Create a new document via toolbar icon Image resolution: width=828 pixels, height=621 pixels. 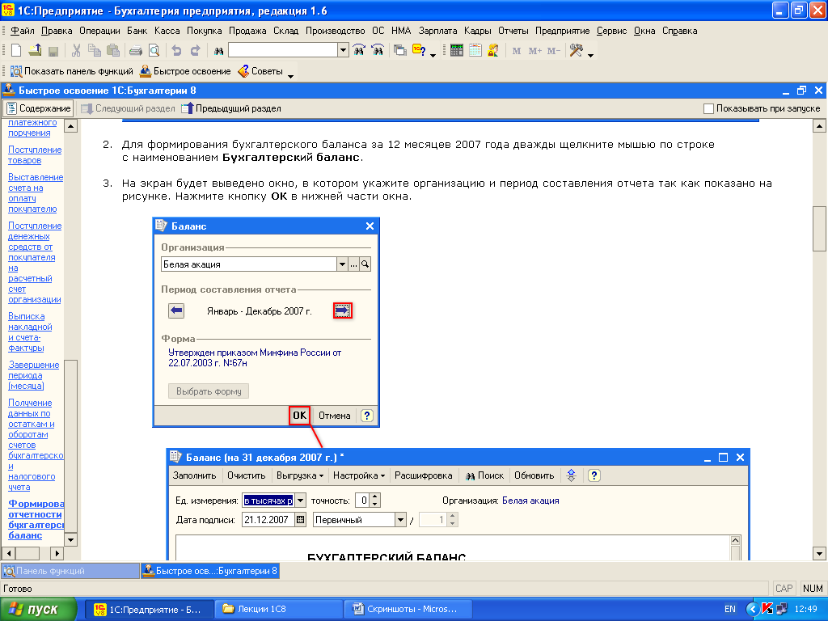(x=16, y=51)
